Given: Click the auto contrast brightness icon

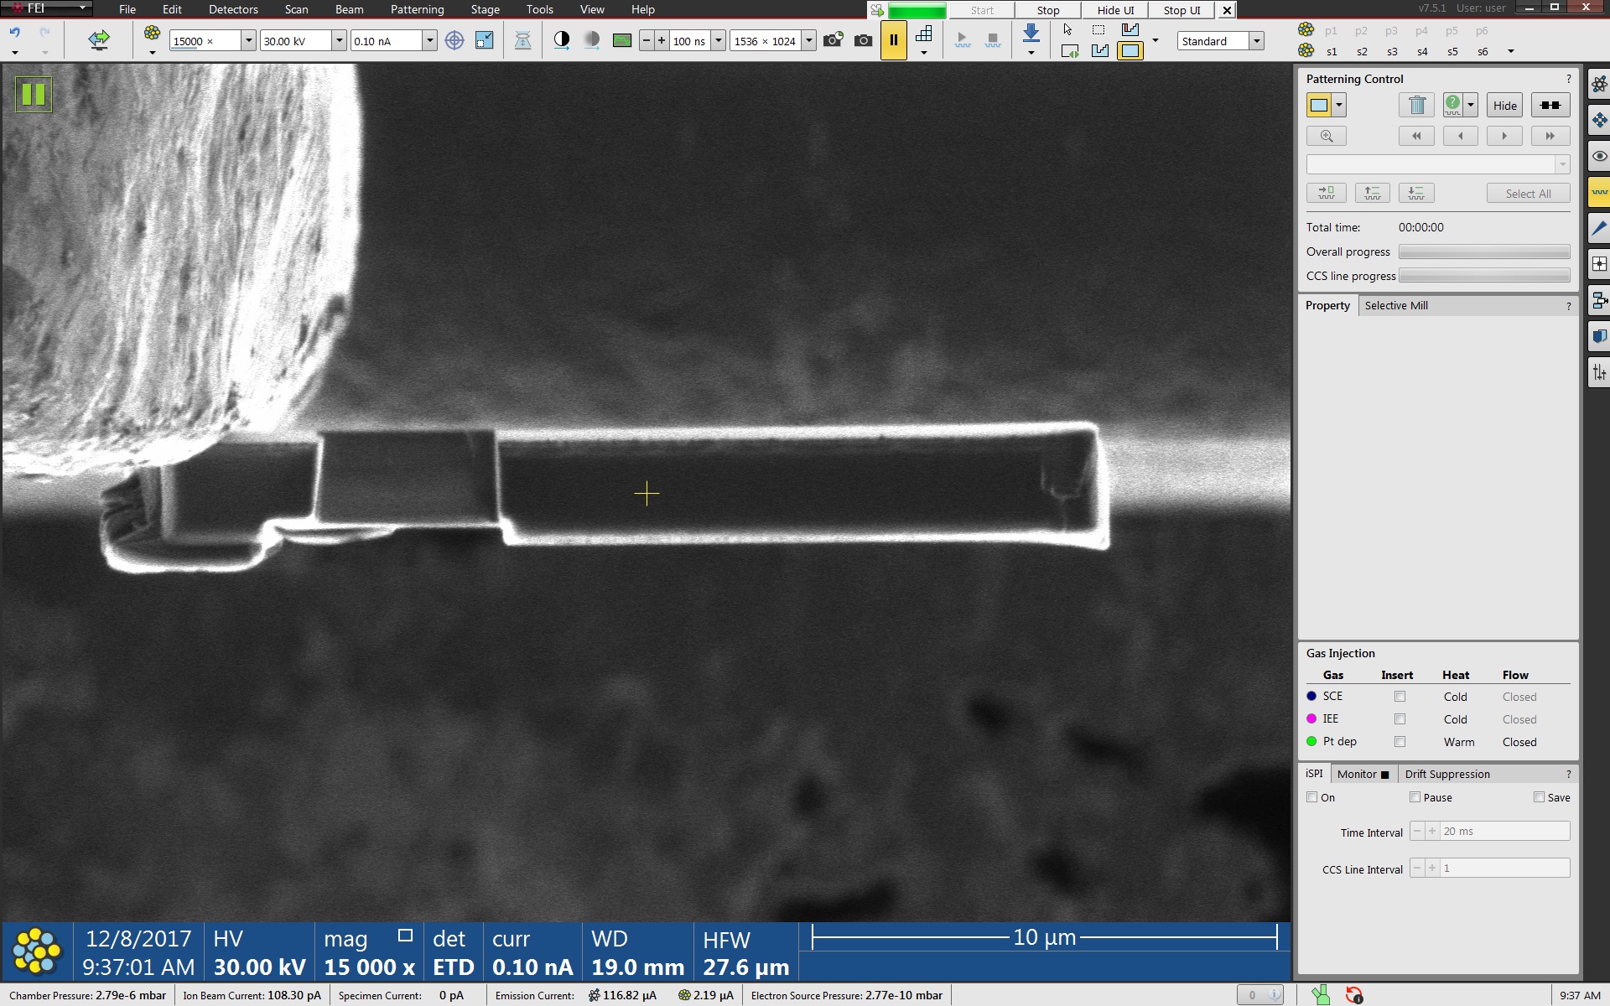Looking at the screenshot, I should 562,40.
